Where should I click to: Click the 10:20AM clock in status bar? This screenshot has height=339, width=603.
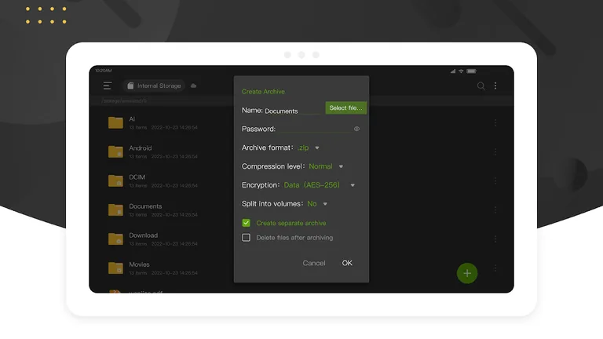104,71
